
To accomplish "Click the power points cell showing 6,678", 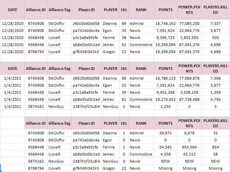I will (189, 133).
